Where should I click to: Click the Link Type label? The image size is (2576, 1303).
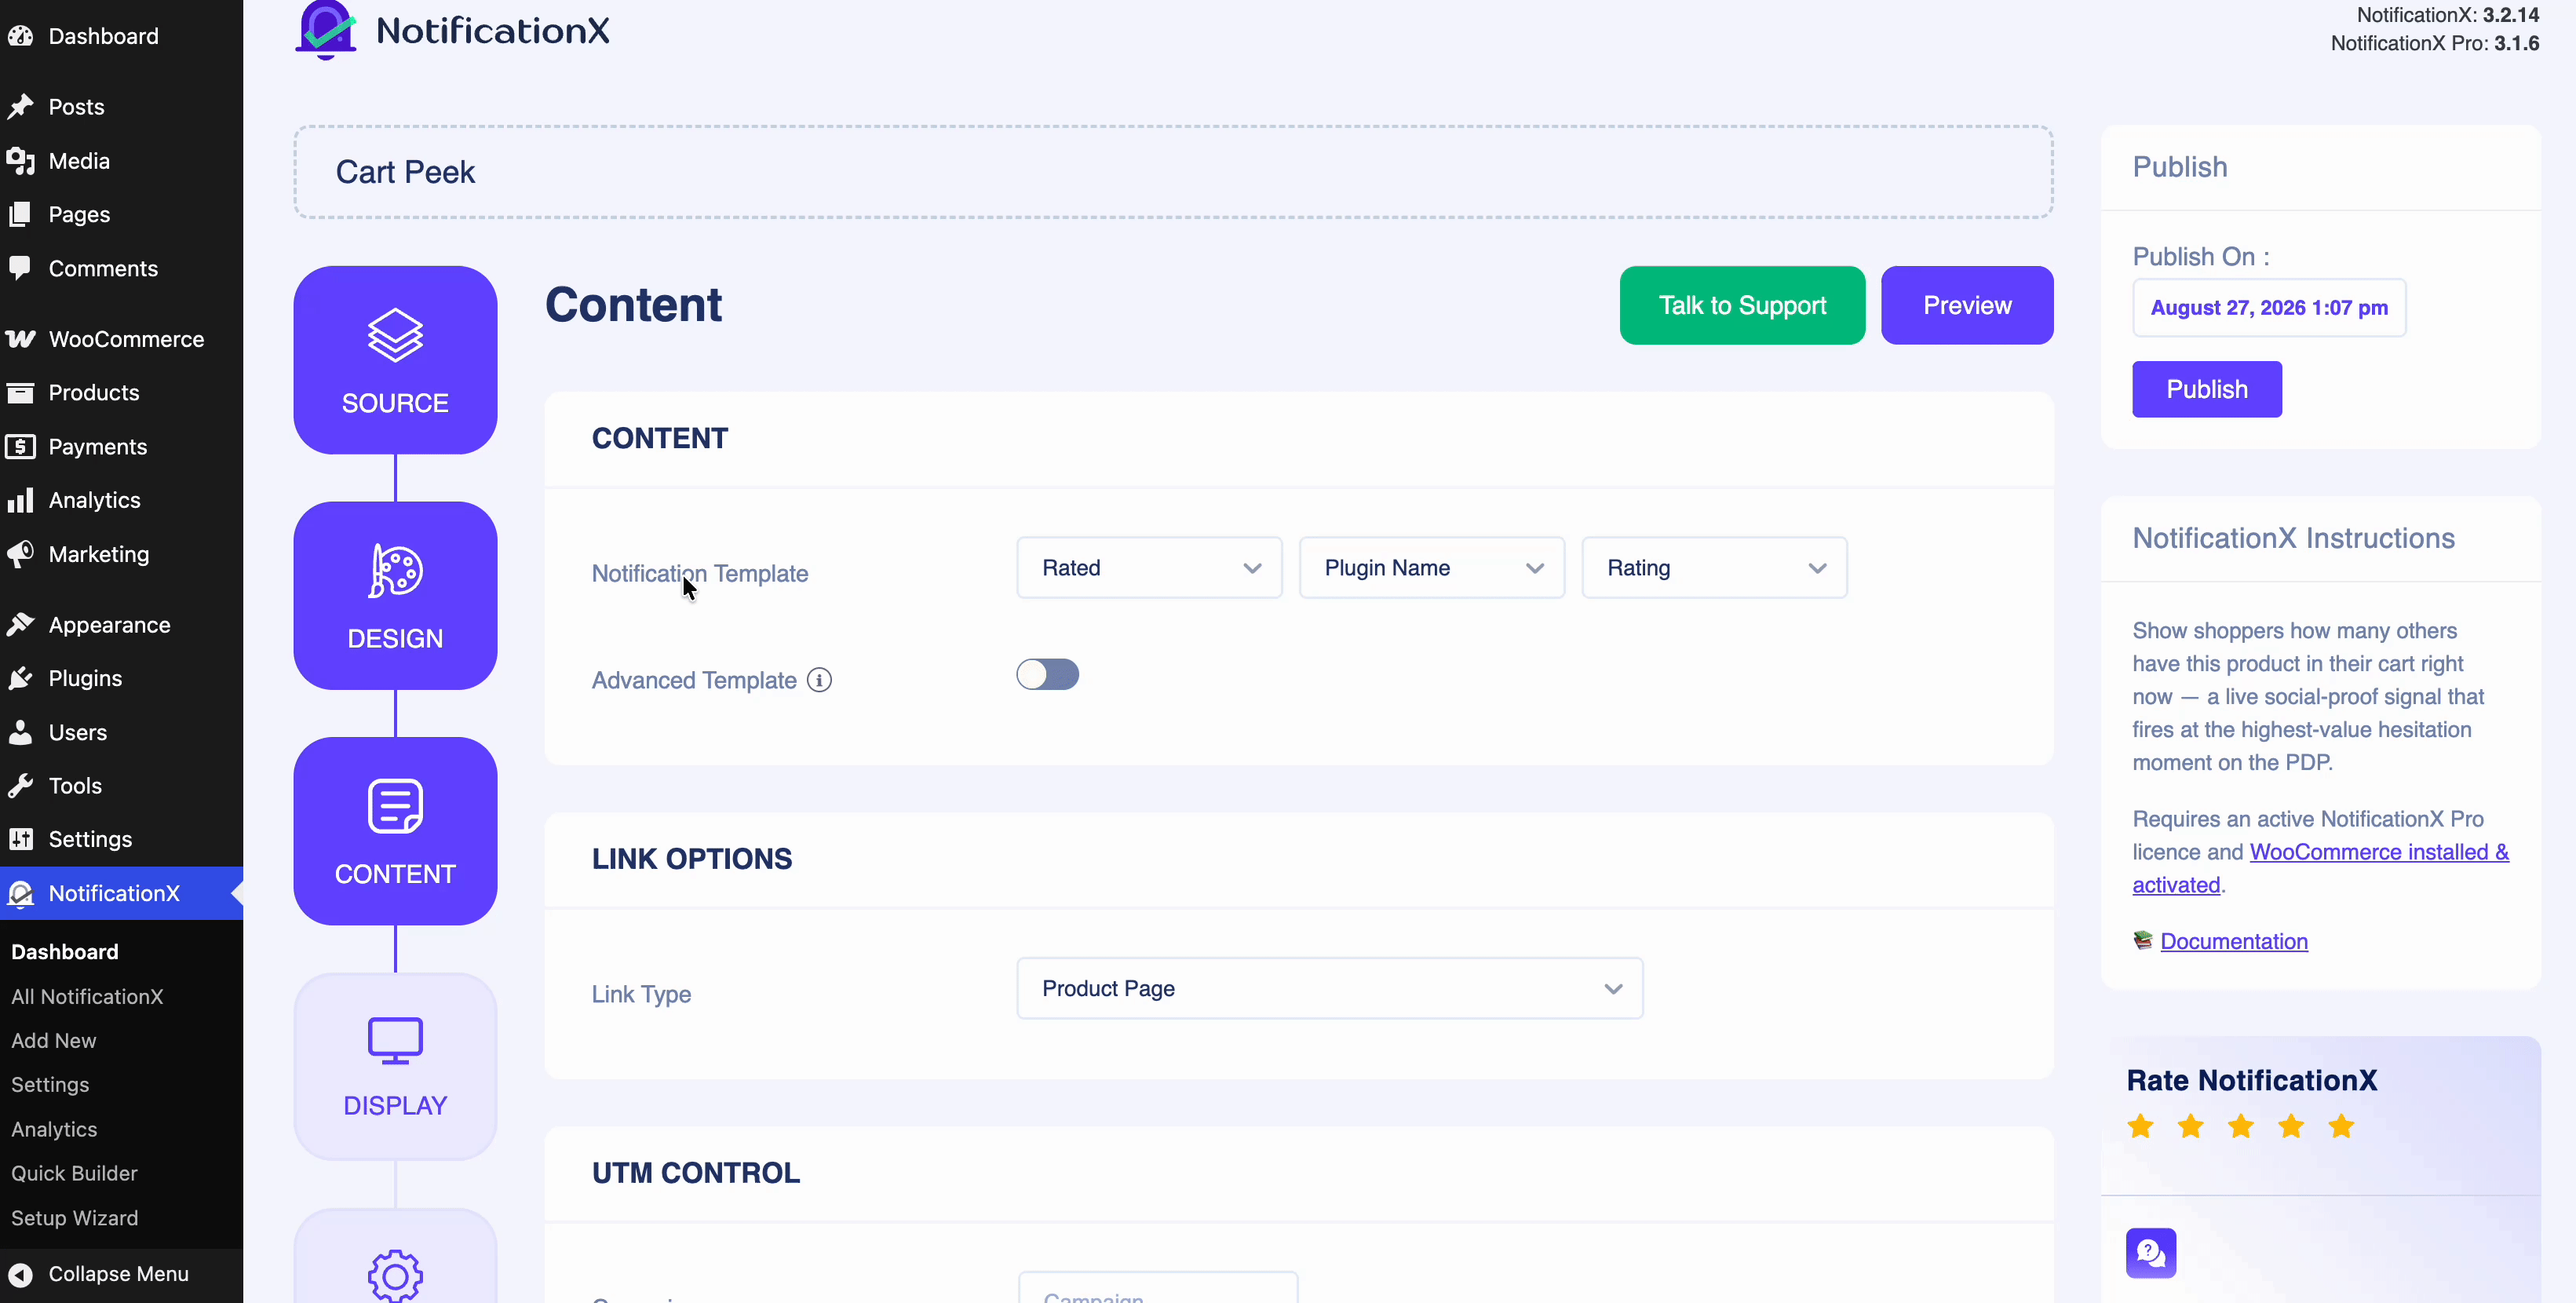(641, 994)
